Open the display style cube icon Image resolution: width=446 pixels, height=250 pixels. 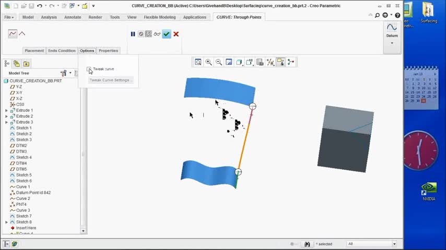tap(239, 62)
